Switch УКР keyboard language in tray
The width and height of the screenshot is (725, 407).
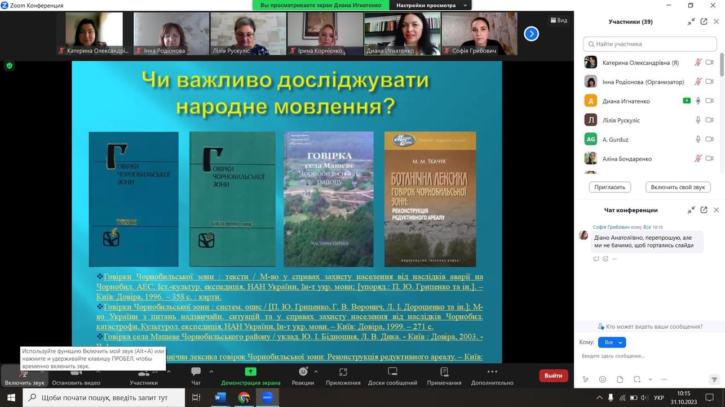click(x=658, y=397)
